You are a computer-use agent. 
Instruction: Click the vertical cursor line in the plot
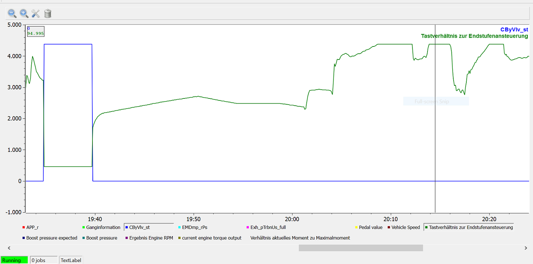(435, 119)
